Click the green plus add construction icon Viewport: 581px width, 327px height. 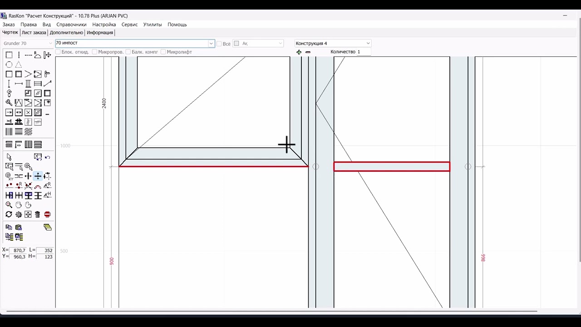pos(299,52)
